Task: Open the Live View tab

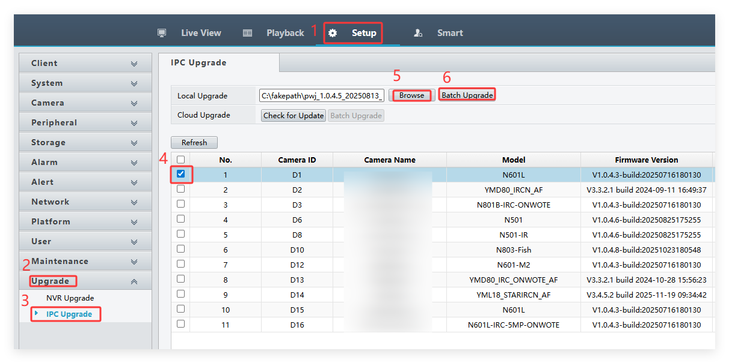Action: (201, 33)
